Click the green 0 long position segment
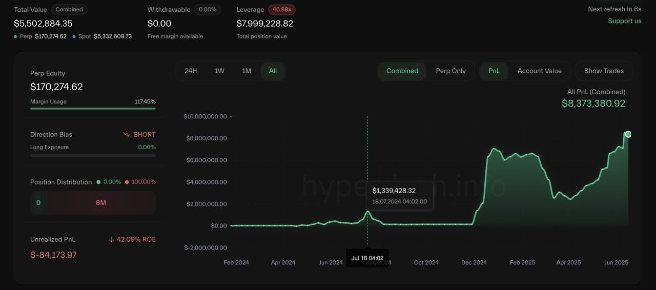 [x=38, y=202]
